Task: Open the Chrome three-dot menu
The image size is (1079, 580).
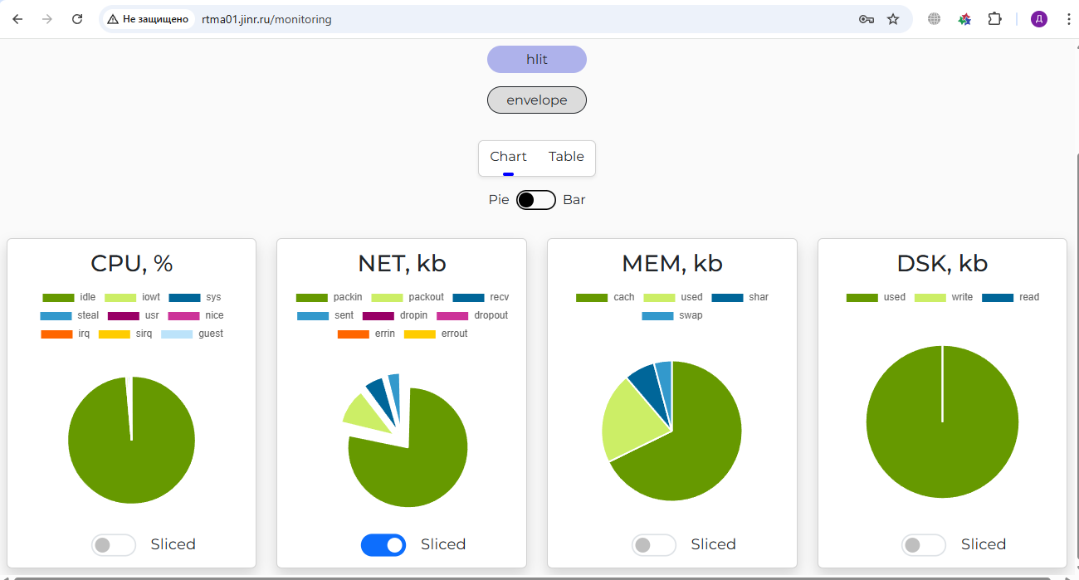Action: click(x=1068, y=19)
